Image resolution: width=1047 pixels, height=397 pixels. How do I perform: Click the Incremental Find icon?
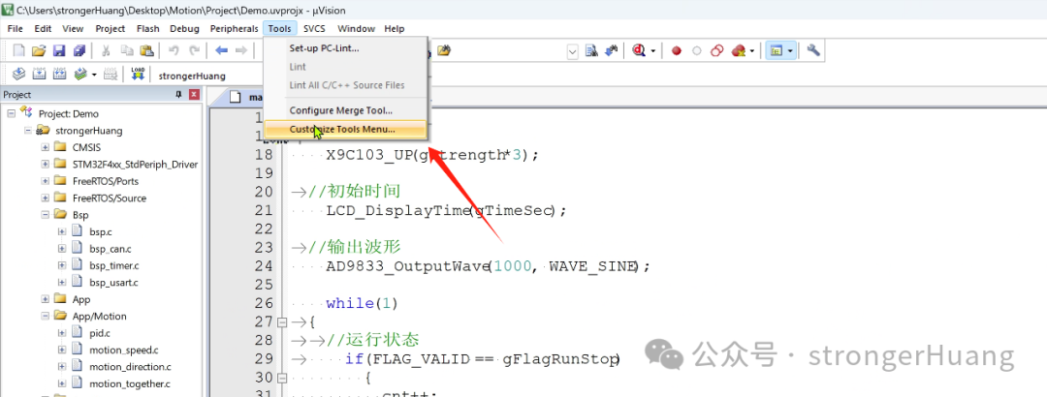coord(612,50)
